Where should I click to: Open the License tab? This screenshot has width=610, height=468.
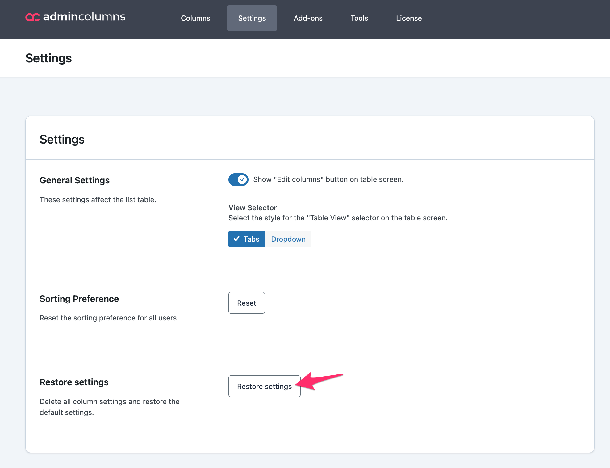(409, 18)
